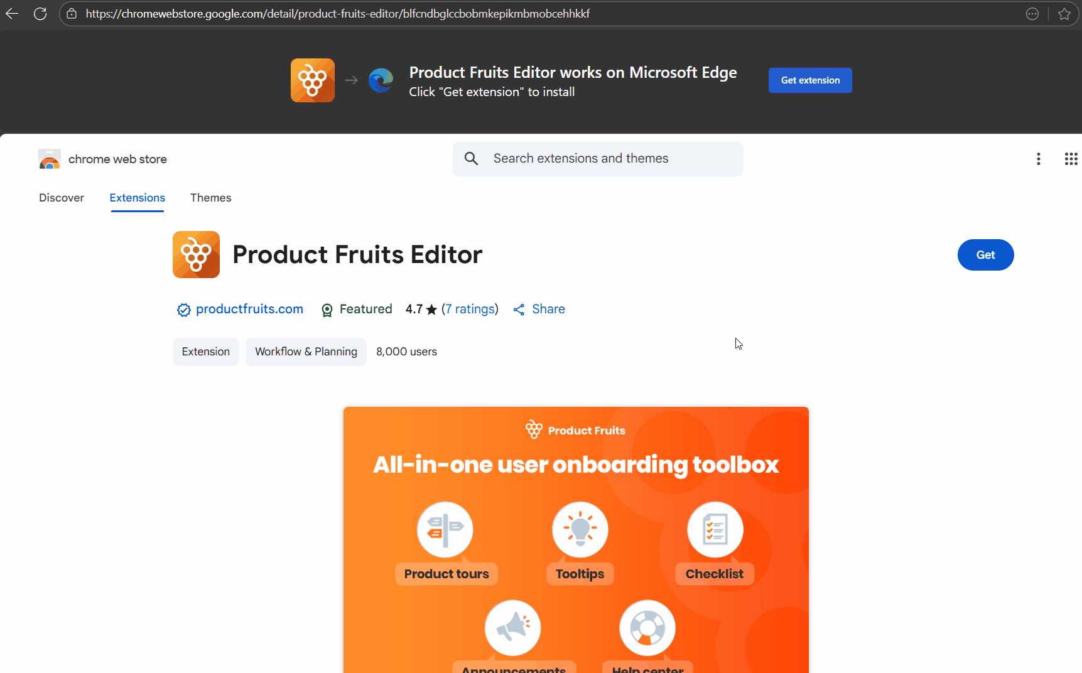Click the lock icon in the address bar
1082x673 pixels.
coord(72,14)
